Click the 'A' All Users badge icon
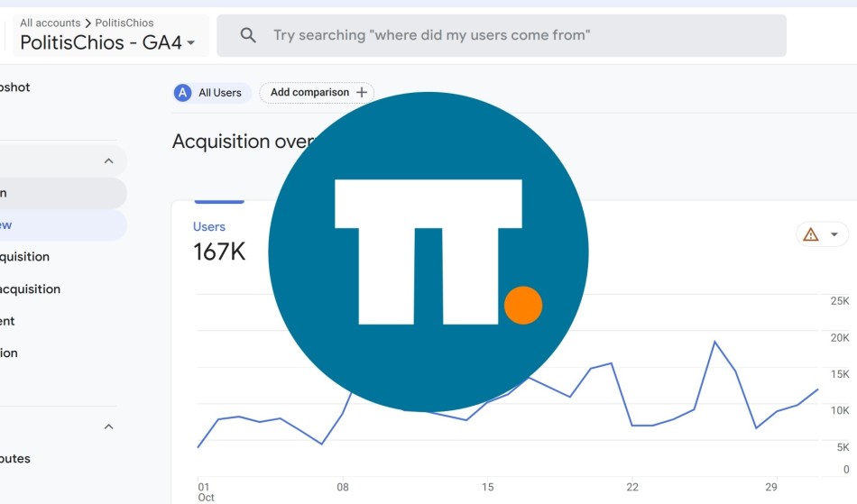Viewport: 857px width, 504px height. (182, 93)
